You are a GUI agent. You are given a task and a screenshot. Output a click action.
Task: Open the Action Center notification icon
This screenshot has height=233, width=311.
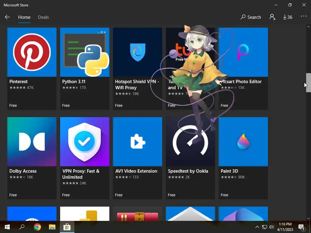pos(302,227)
